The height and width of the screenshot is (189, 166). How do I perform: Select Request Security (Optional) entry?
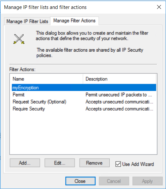click(84, 102)
